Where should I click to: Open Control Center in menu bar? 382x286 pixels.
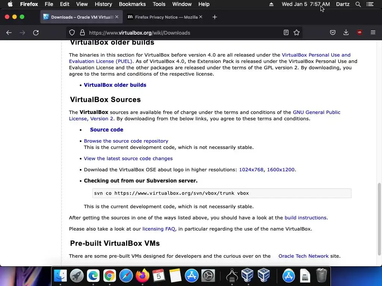point(370,4)
